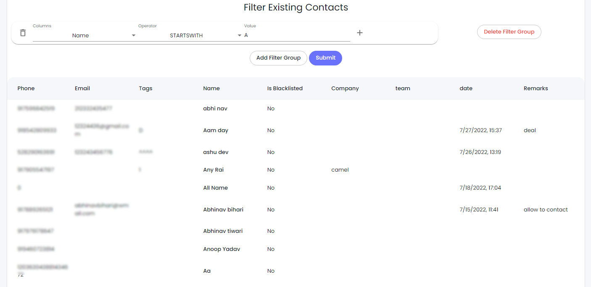591x287 pixels.
Task: Select the Any Rai contact name
Action: pyautogui.click(x=214, y=170)
